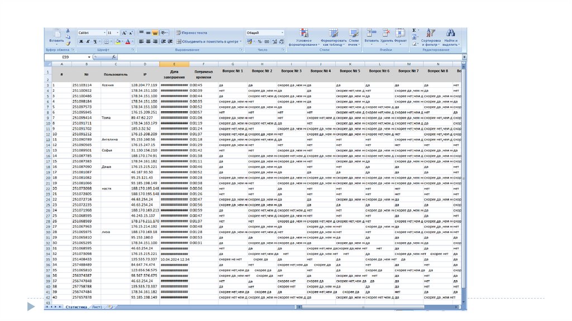Toggle italic К formatting
The image size is (572, 321).
[88, 41]
